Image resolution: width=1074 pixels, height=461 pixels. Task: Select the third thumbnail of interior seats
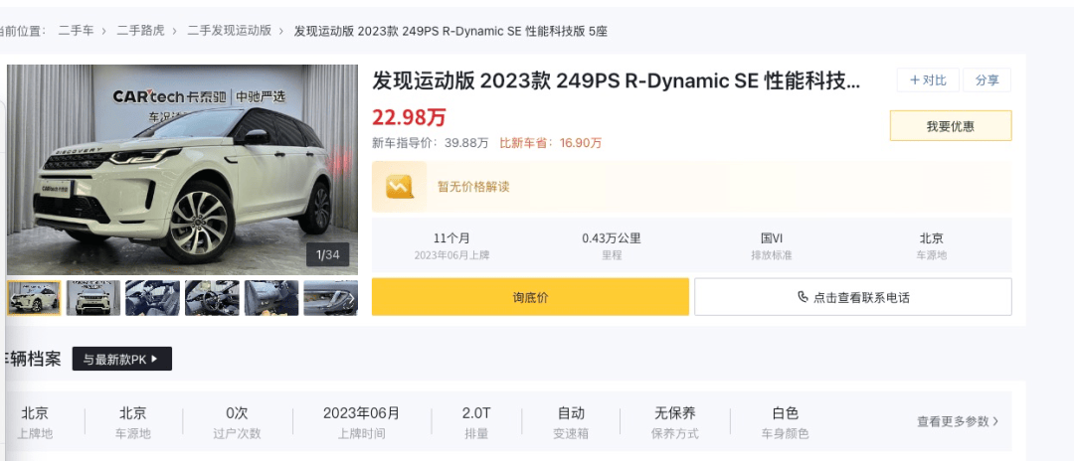click(152, 297)
